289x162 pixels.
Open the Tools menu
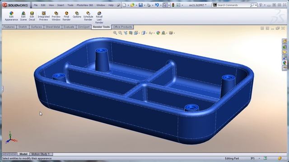70,5
